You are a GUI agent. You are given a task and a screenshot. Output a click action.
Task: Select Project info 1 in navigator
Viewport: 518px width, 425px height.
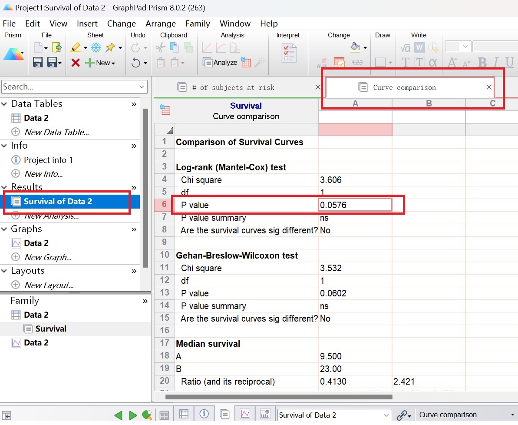[48, 160]
